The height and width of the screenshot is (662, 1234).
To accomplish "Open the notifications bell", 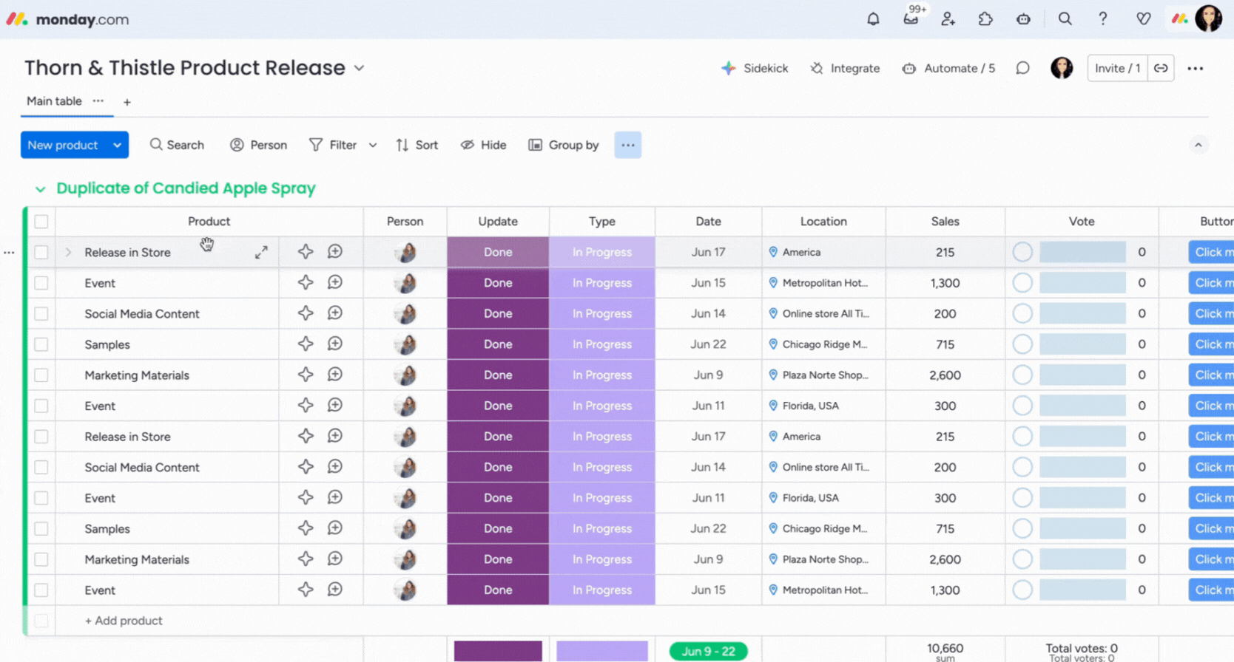I will (873, 19).
